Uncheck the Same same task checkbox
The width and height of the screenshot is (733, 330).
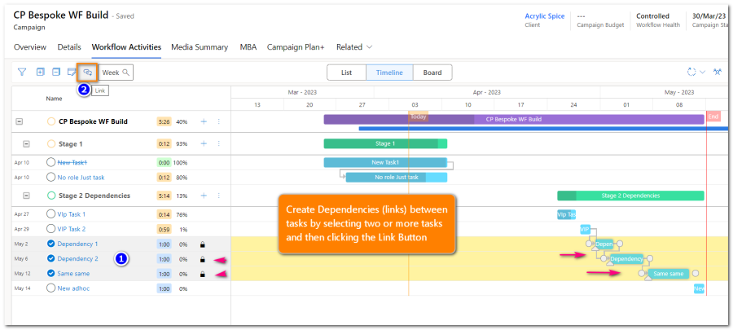tap(51, 274)
